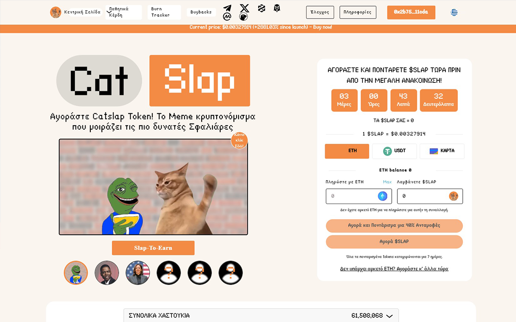516x322 pixels.
Task: Click the owl logo icon in header
Action: (x=277, y=8)
